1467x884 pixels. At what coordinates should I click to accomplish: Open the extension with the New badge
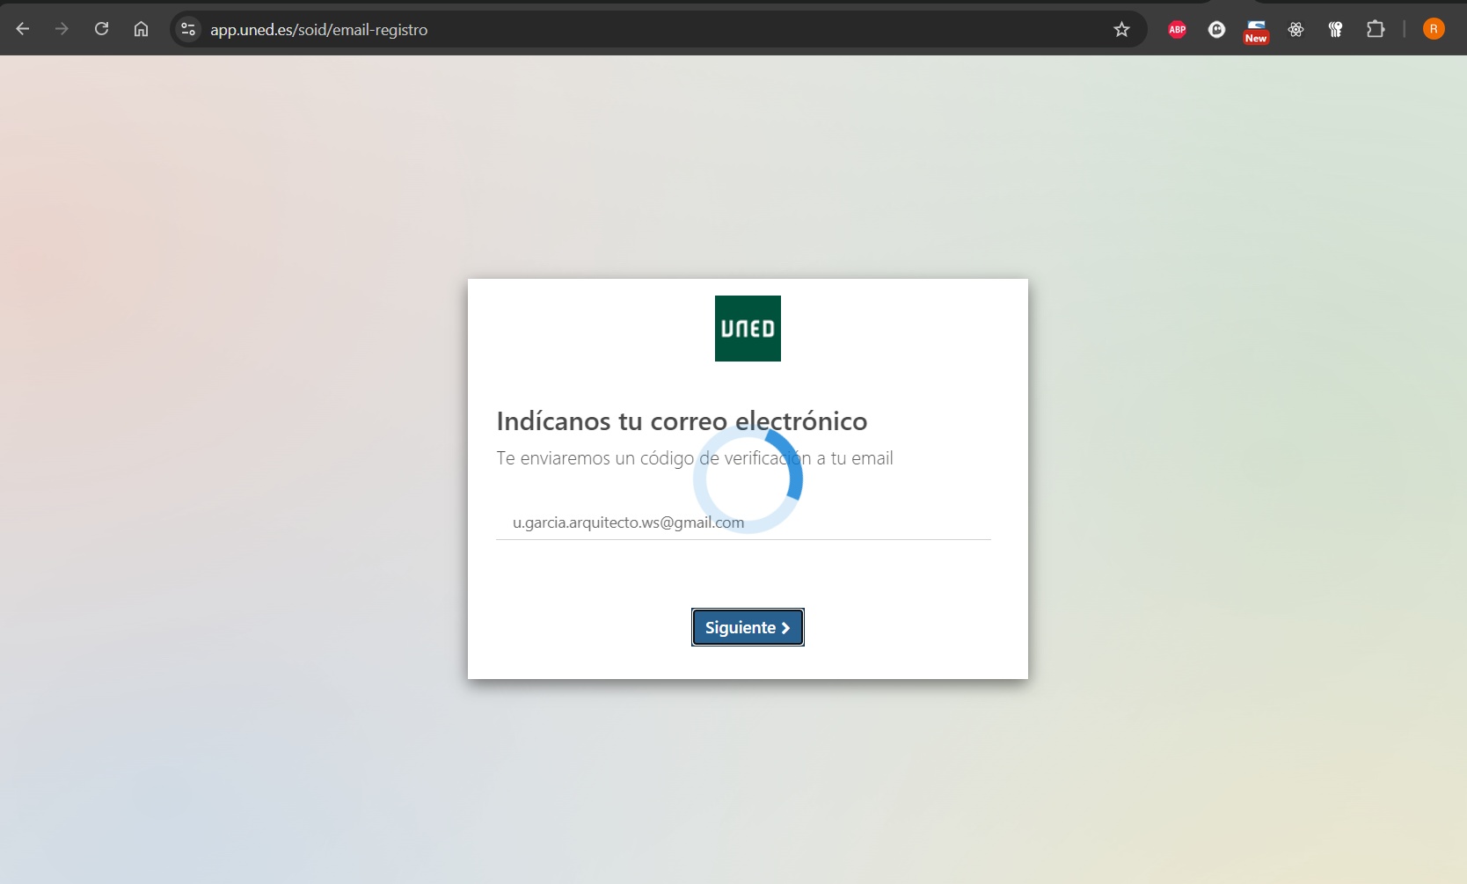pyautogui.click(x=1256, y=31)
